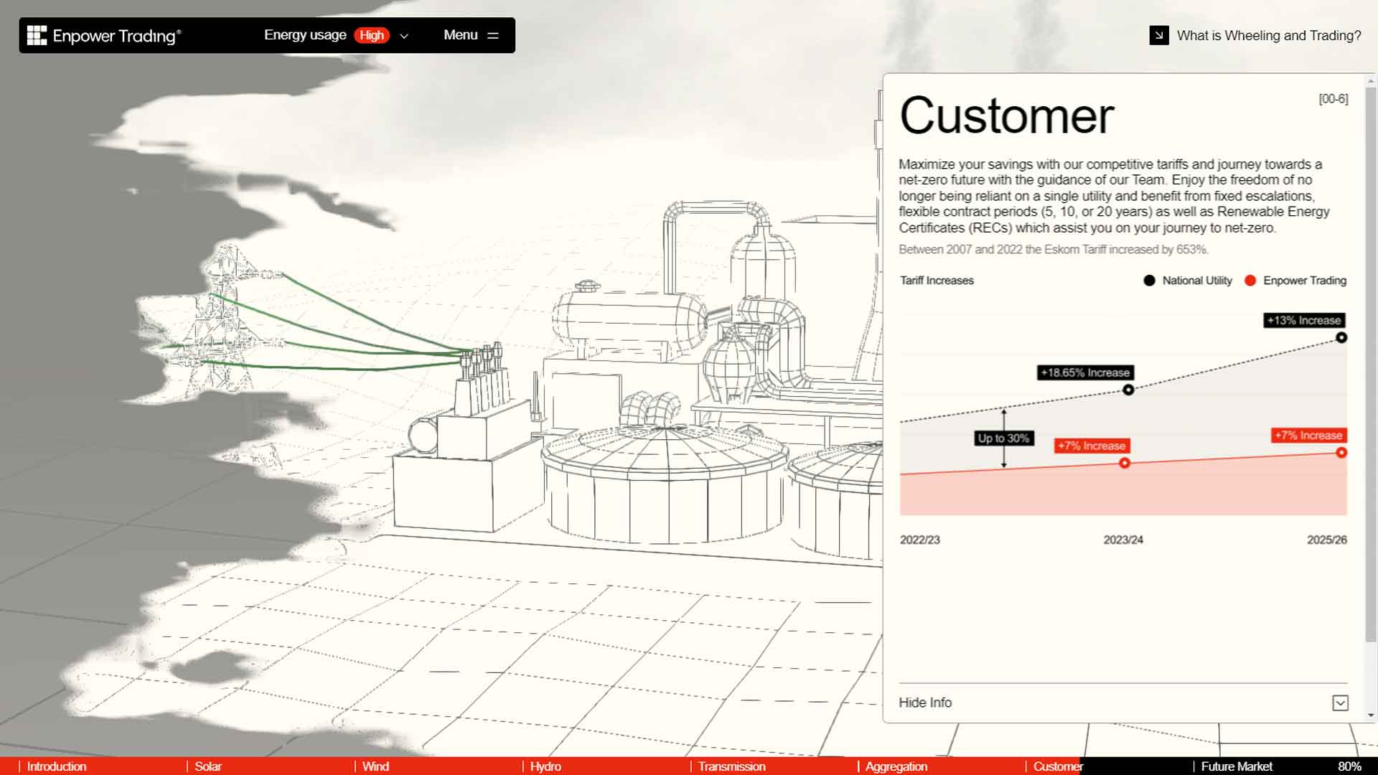This screenshot has width=1378, height=775.
Task: Click the 2023/24 axis label
Action: [1123, 540]
